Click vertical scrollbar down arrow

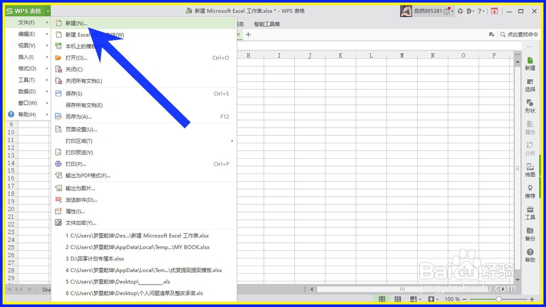(x=518, y=280)
